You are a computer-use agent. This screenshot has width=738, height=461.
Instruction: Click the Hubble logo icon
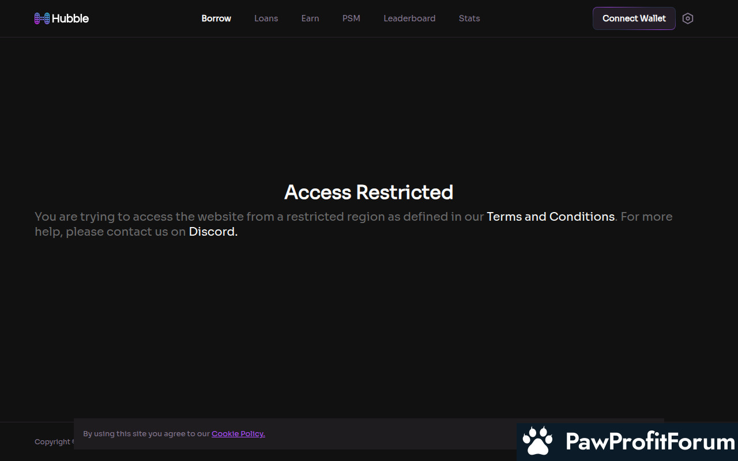[42, 18]
